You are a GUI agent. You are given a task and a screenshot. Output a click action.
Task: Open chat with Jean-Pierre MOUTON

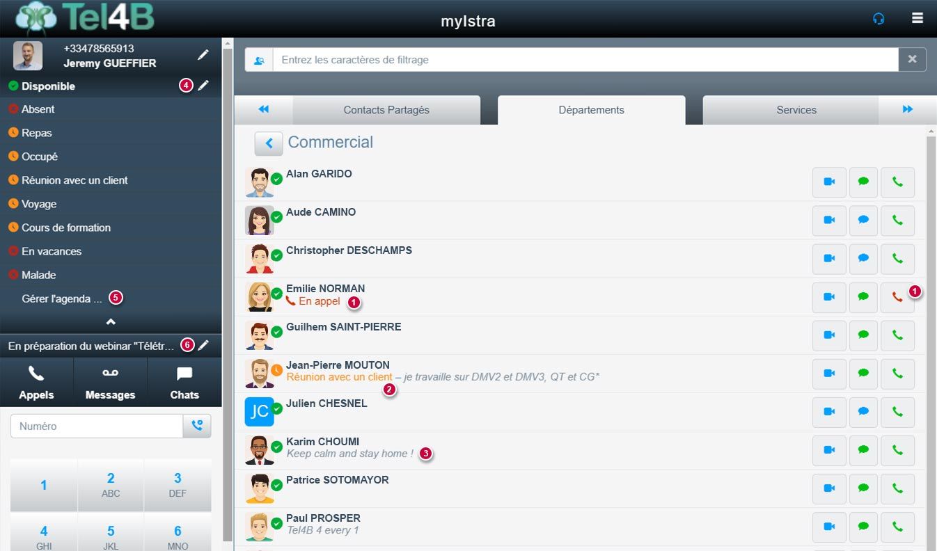[x=863, y=374]
